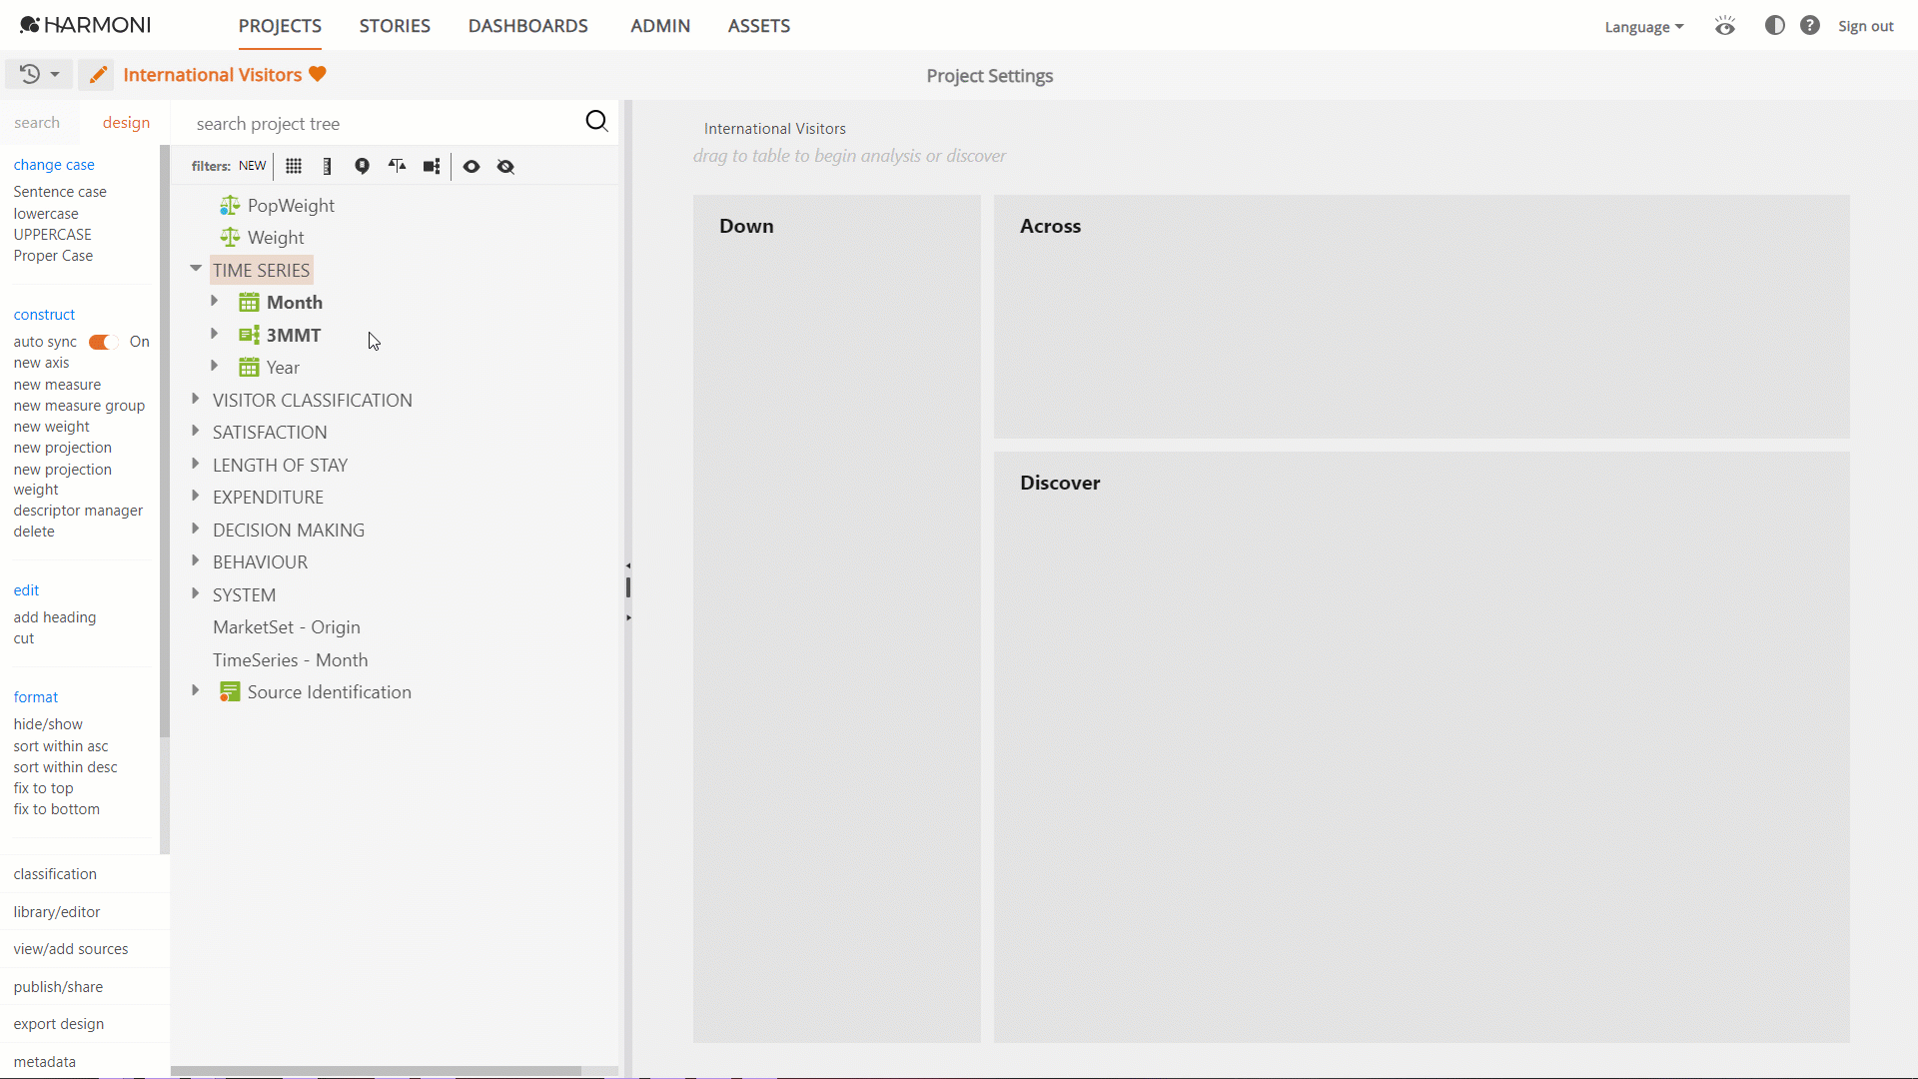Screen dimensions: 1918x1079
Task: Expand the Month node
Action: 214,301
